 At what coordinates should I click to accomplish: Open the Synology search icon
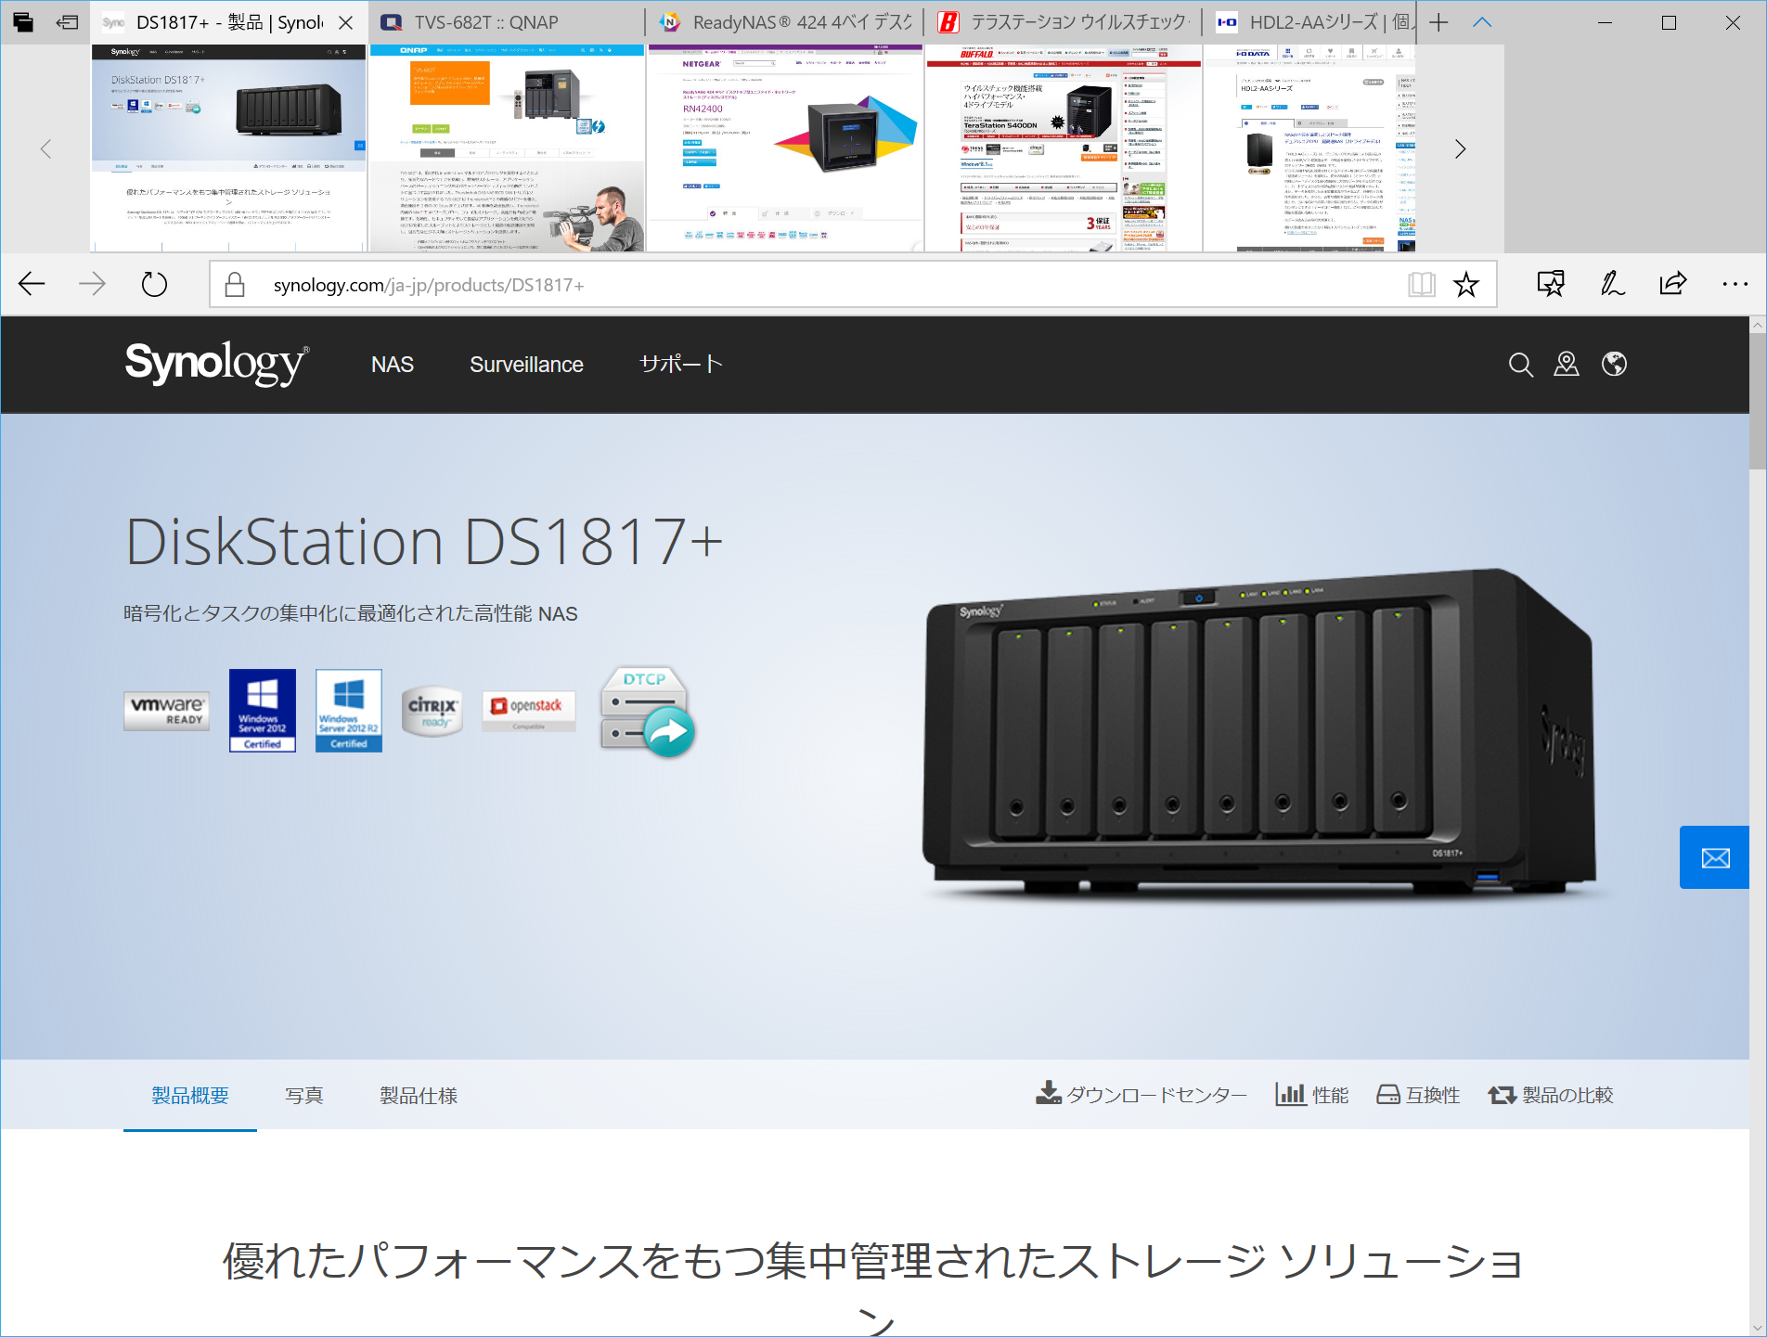[1520, 365]
